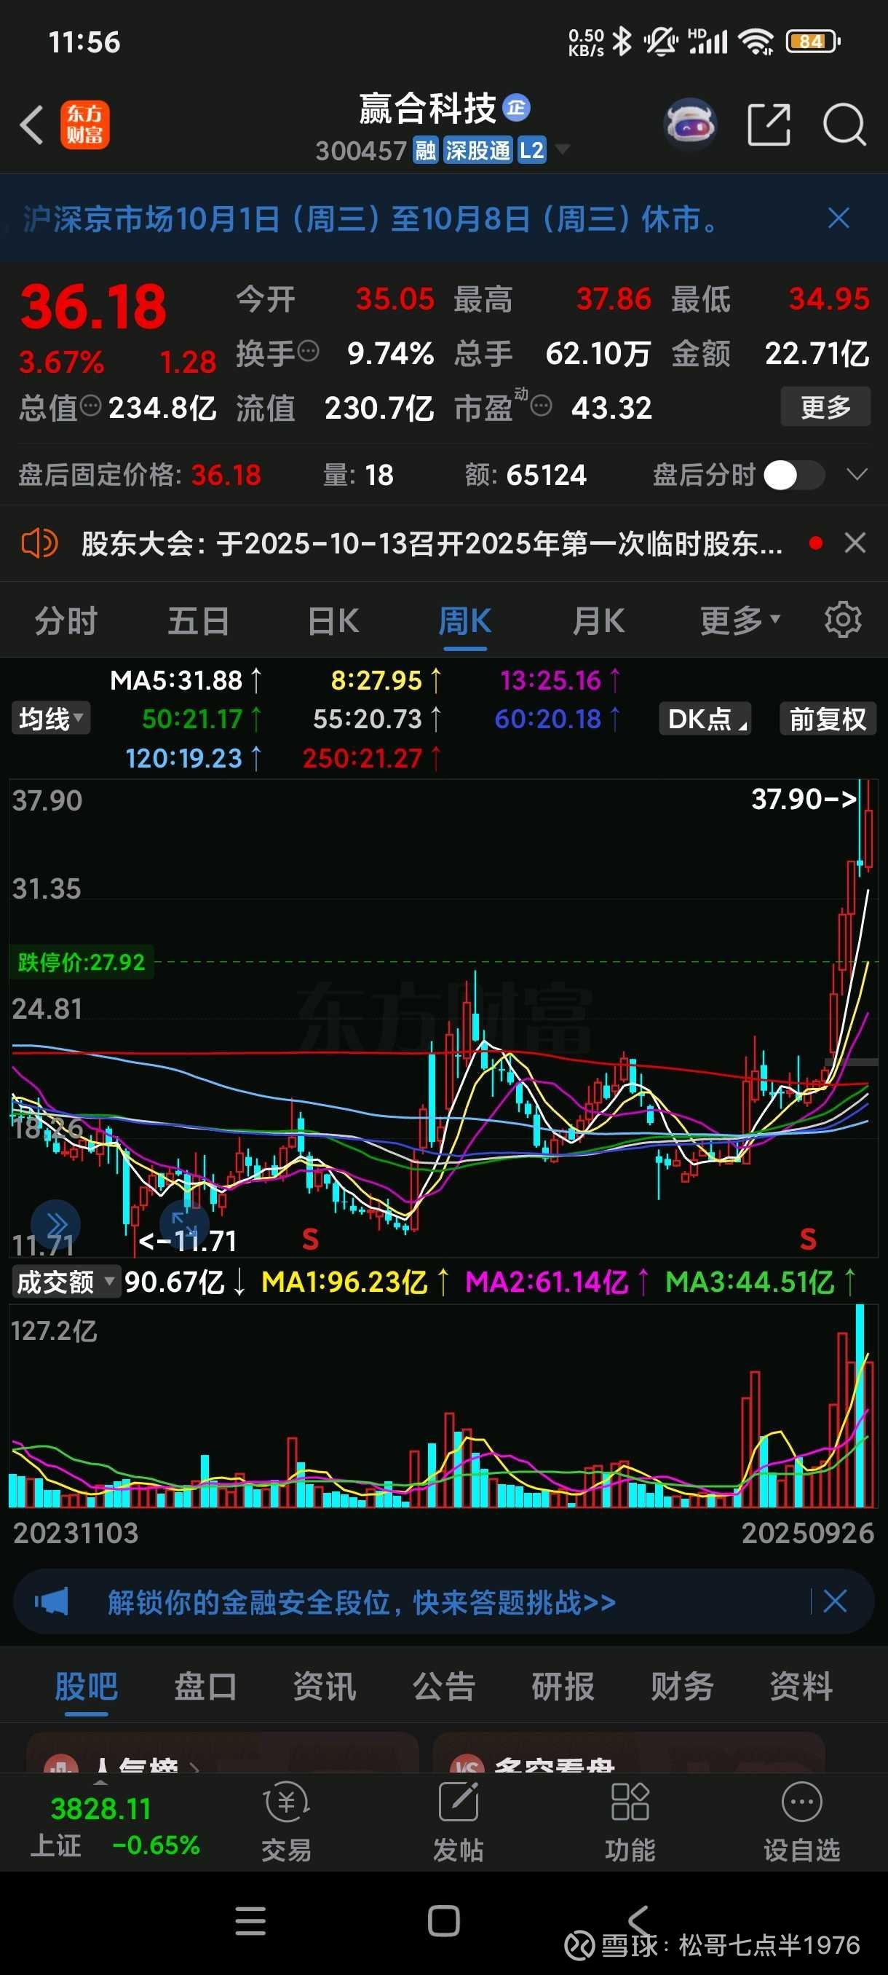Tap the blue 企 verified badge
The width and height of the screenshot is (888, 1975).
(515, 108)
